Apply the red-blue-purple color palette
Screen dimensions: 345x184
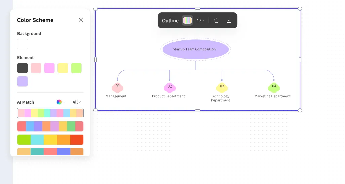(50, 126)
